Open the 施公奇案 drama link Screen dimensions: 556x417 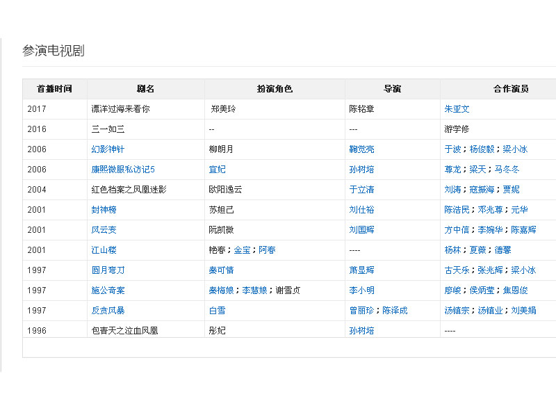tap(108, 291)
